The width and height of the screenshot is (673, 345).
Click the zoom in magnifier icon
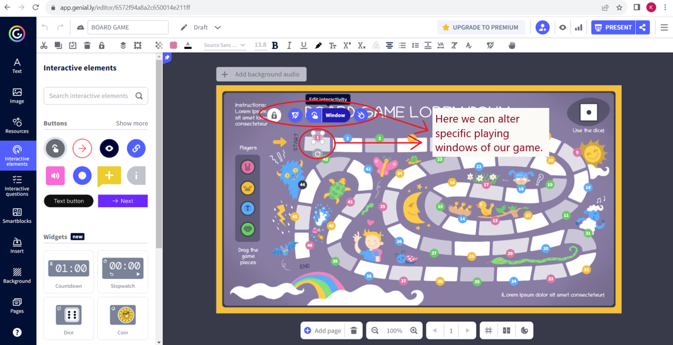(414, 330)
